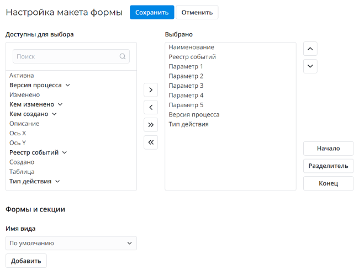
Task: Click the Добавить button
Action: click(26, 261)
